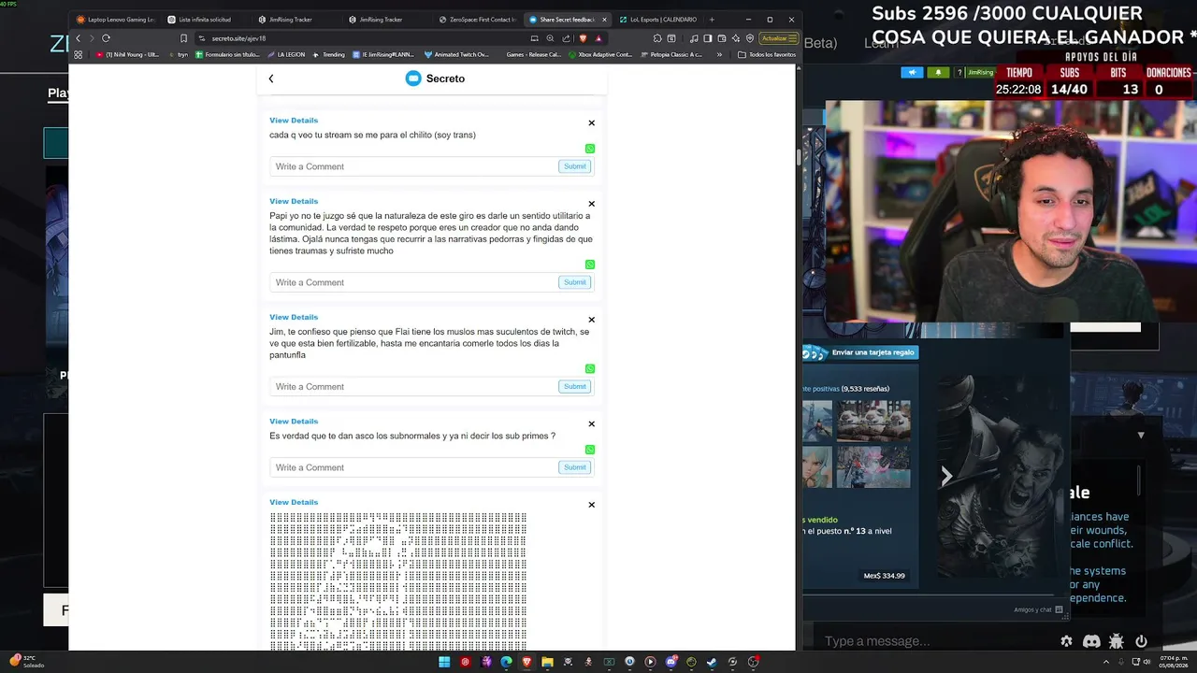Submit comment on the 'subnormales' message
The width and height of the screenshot is (1197, 673).
[574, 467]
